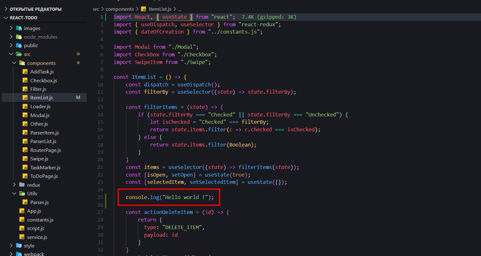This screenshot has height=256, width=481.
Task: Collapse the REACT-TODO project section chevron
Action: [5, 18]
